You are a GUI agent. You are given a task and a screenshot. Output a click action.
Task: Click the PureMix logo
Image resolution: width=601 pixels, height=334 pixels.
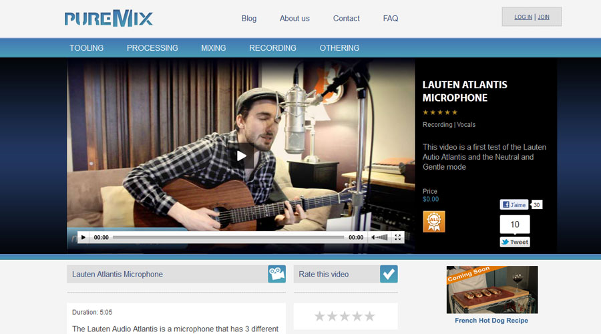(109, 18)
